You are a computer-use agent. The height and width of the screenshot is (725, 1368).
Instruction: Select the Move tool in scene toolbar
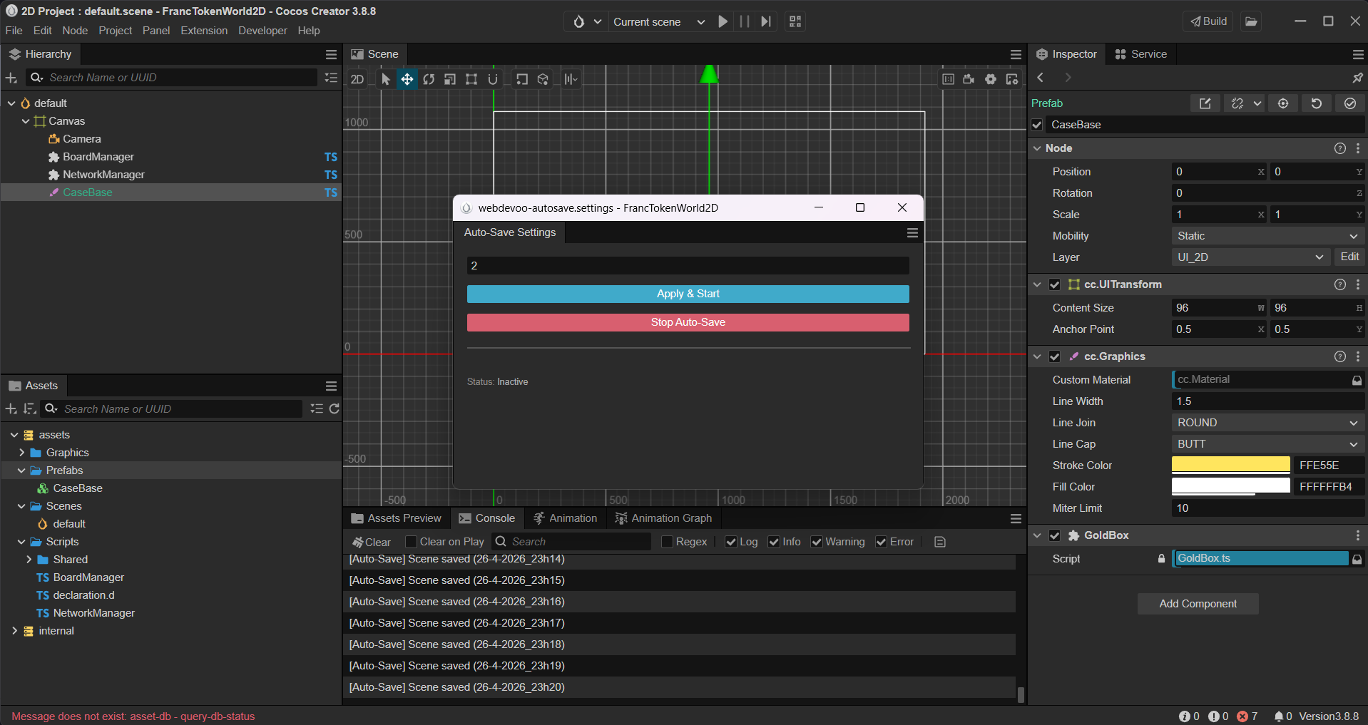tap(407, 79)
